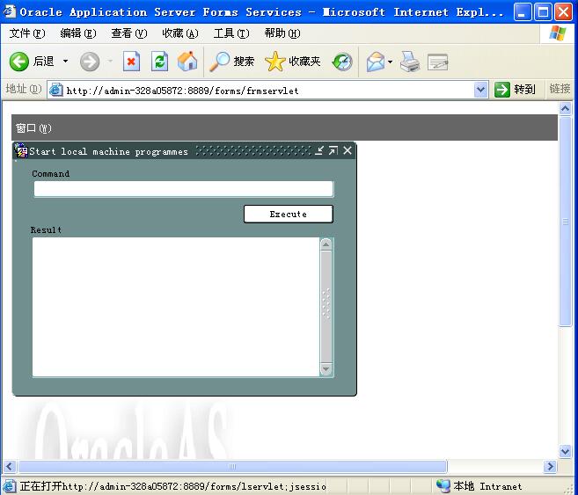Go to Home page via house icon
This screenshot has height=495, width=578.
[187, 62]
